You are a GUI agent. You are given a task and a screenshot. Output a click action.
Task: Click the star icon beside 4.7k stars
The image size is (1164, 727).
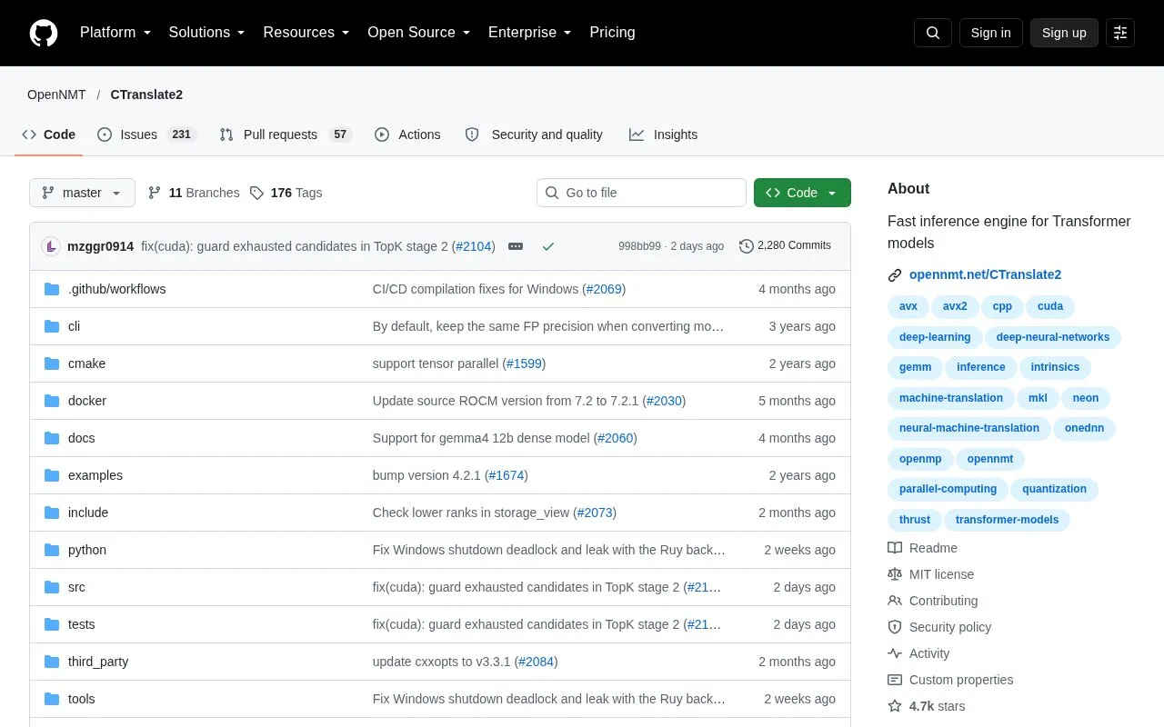895,706
